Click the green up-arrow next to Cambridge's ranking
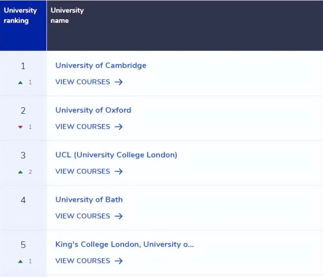Screen dimensions: 323x277 tap(20, 82)
